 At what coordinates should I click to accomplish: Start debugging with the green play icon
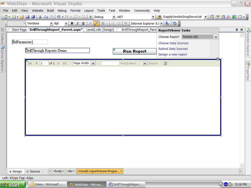tap(91, 17)
